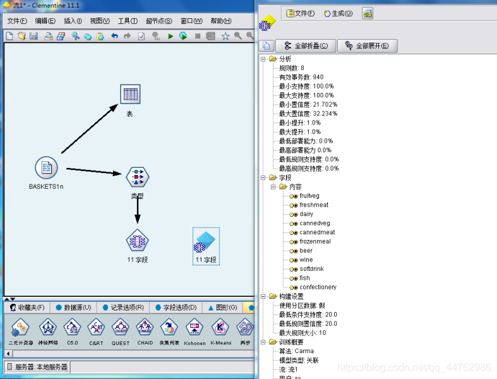
Task: Click the 服务器: 本地服务器 status button
Action: pos(37,367)
